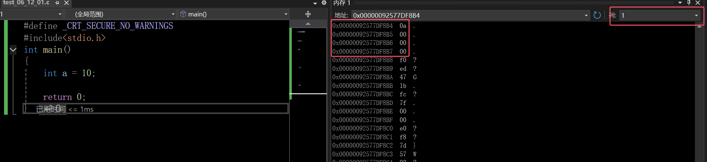
Task: Click the return 0; statement
Action: point(64,97)
